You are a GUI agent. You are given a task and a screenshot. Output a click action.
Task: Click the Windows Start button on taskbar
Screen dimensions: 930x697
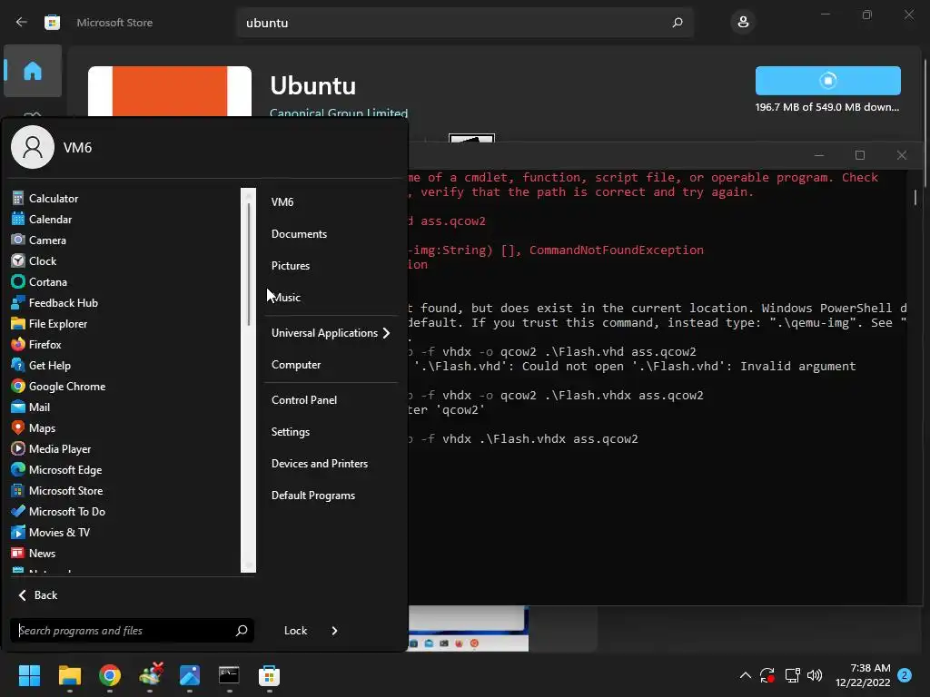click(x=29, y=675)
